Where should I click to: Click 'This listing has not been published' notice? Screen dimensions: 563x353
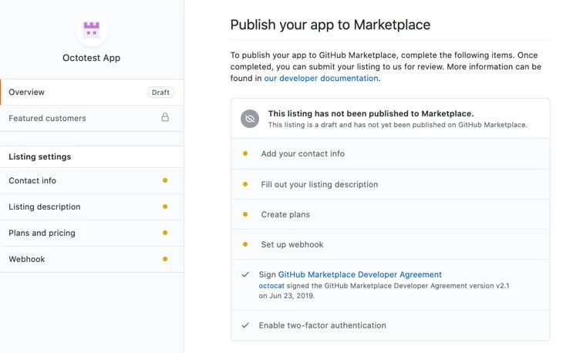(x=390, y=119)
